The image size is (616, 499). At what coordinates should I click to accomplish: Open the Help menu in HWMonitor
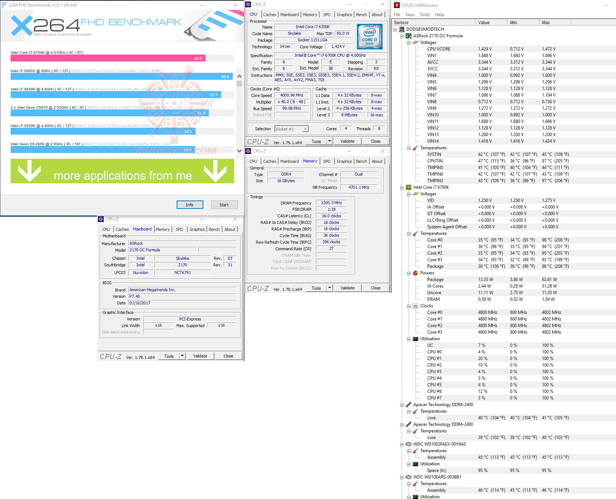pos(439,15)
